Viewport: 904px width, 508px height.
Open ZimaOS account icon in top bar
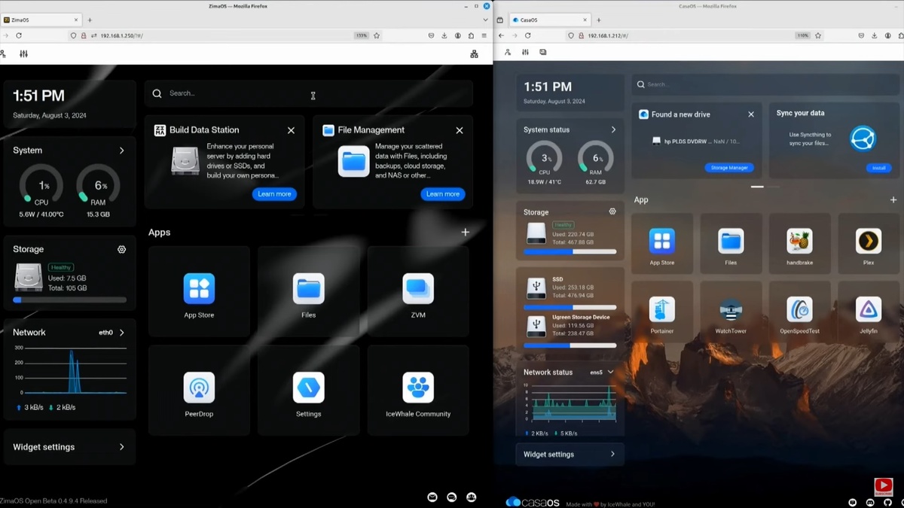2,54
